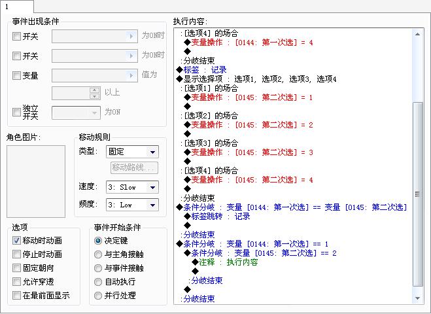The height and width of the screenshot is (314, 431).
Task: Select the 与主角接触 trigger radio button
Action: [x=98, y=254]
